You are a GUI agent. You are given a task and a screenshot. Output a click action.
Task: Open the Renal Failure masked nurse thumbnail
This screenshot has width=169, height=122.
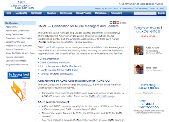tap(139, 69)
